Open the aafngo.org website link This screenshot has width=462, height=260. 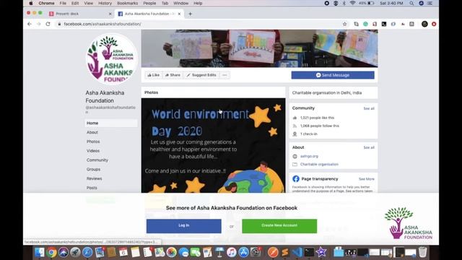309,156
